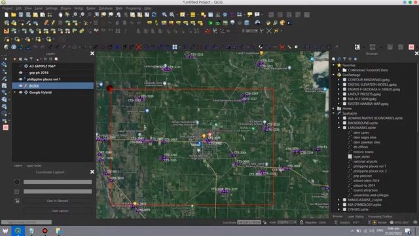Open the Layer menu
Viewport: 419px width, 236px height.
tap(39, 9)
